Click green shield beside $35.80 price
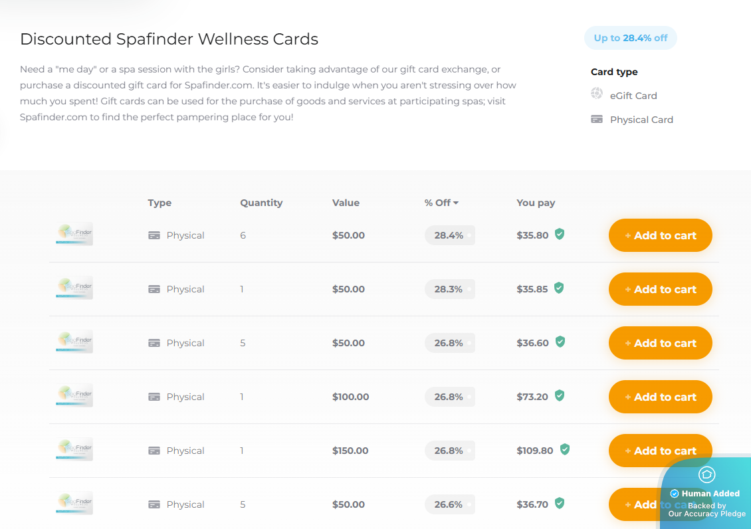 [560, 234]
